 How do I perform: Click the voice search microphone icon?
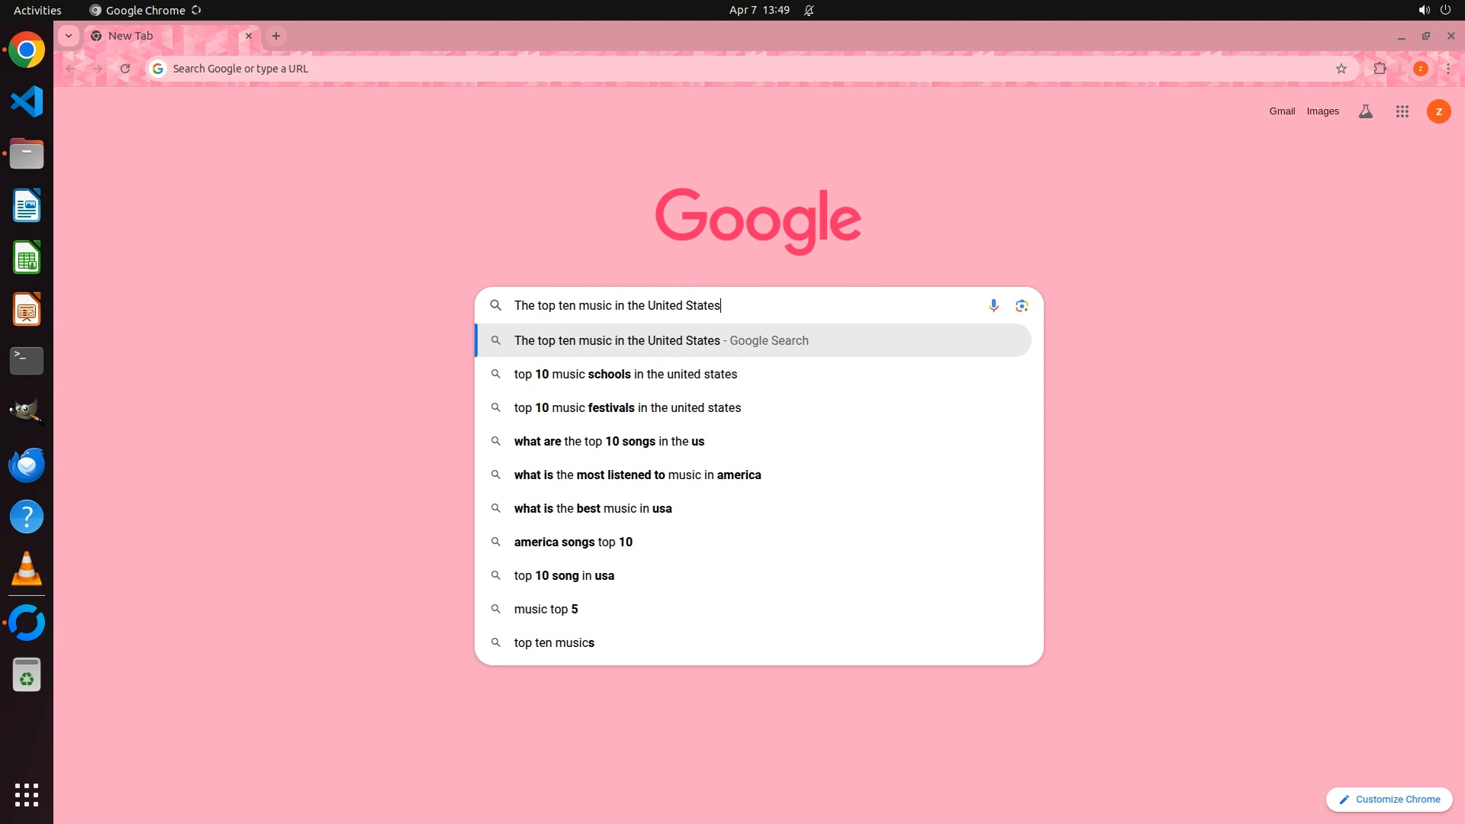pos(993,305)
